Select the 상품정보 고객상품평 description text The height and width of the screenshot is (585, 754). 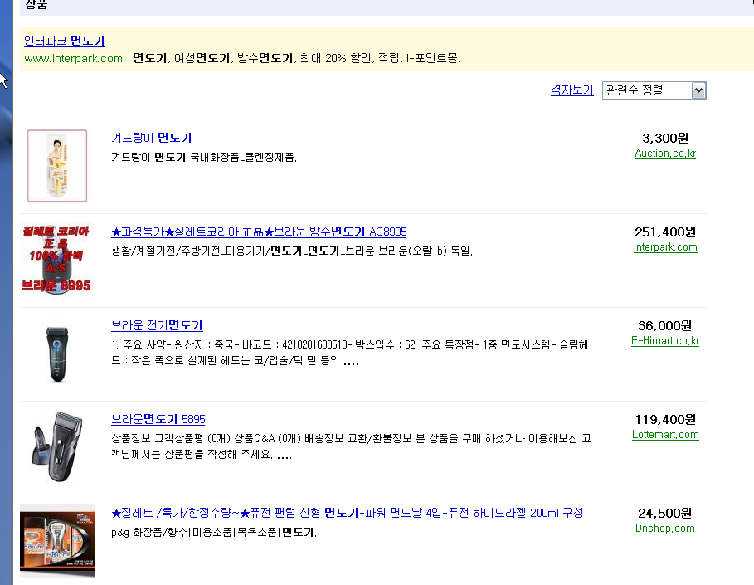click(351, 446)
